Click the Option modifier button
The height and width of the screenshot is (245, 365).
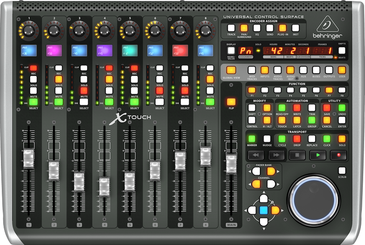(x=267, y=108)
